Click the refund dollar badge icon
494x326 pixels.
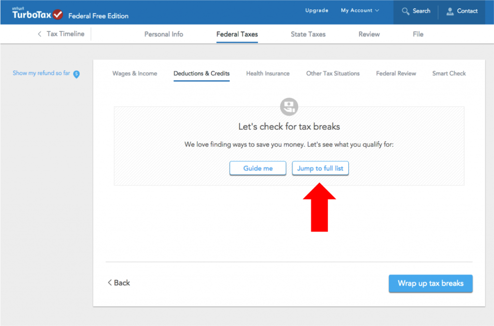pyautogui.click(x=76, y=74)
